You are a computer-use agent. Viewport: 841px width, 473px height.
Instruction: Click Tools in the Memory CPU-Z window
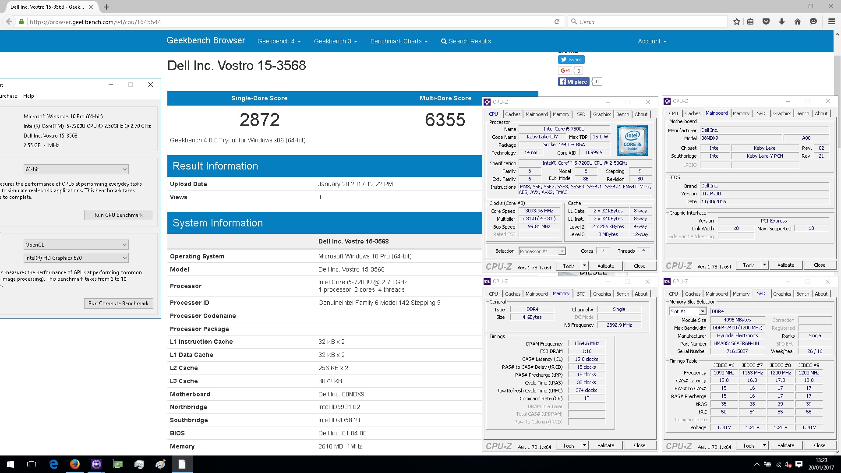[569, 445]
